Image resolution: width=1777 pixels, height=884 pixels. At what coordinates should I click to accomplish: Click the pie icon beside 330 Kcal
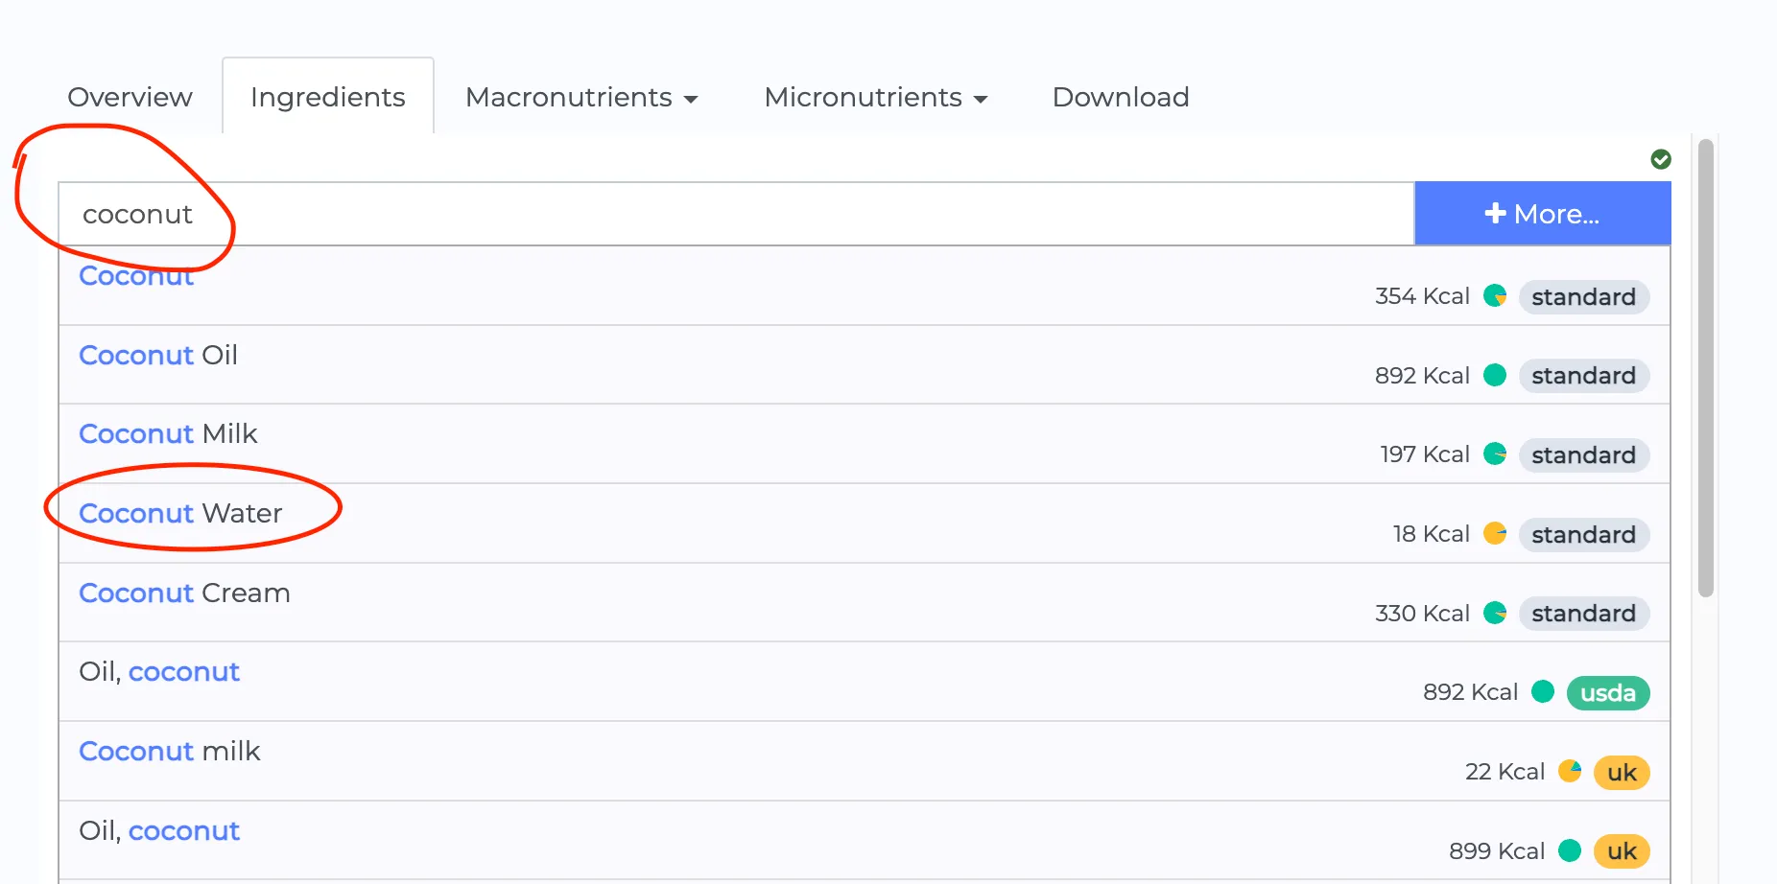(x=1495, y=613)
